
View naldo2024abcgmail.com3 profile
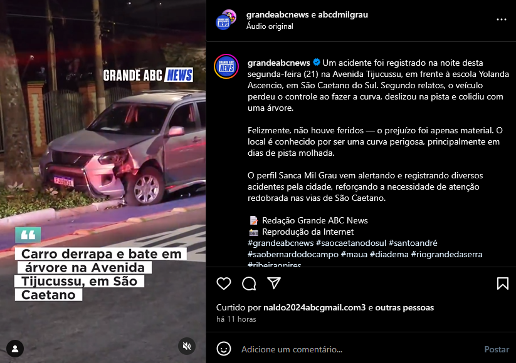pos(314,308)
